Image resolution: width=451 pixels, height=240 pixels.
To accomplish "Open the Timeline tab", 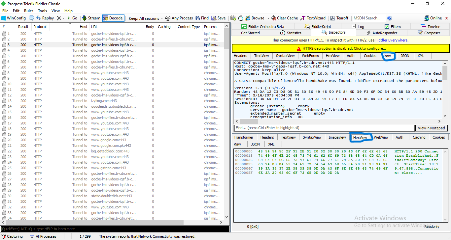I will pyautogui.click(x=431, y=27).
